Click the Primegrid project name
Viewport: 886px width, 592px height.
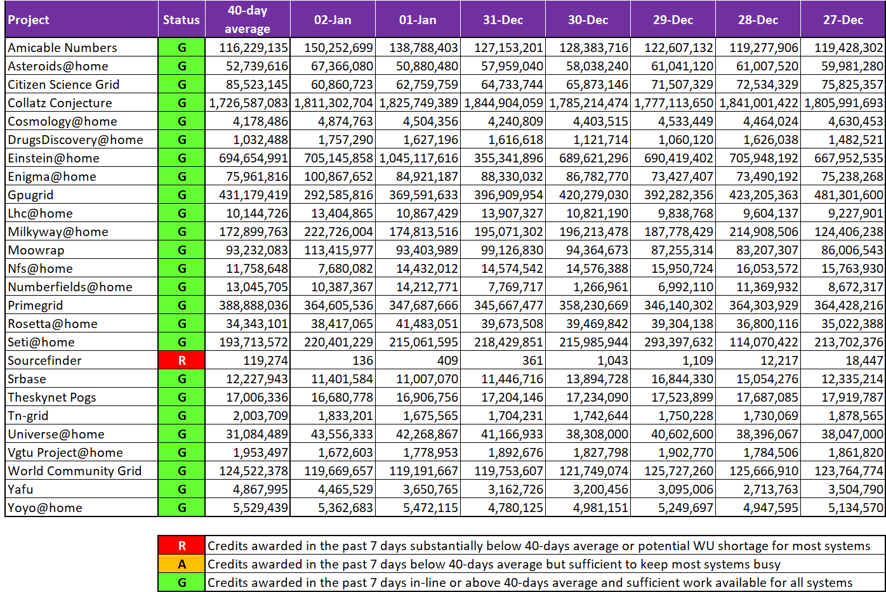tap(35, 305)
